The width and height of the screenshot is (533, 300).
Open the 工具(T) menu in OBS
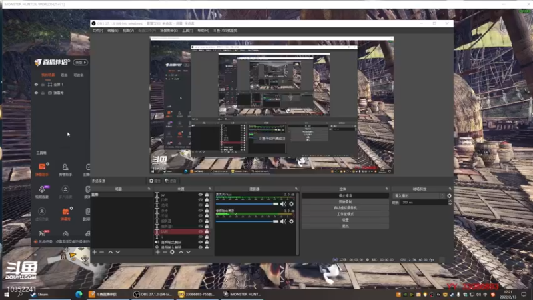pos(187,31)
